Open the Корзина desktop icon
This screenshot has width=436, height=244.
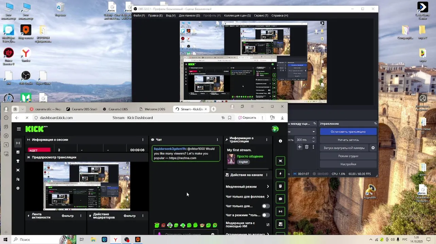60,9
